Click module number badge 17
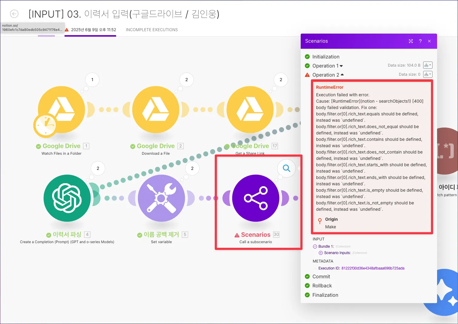The width and height of the screenshot is (458, 324). pos(275,146)
